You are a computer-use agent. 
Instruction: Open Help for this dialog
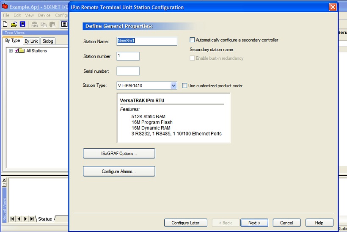coord(319,223)
